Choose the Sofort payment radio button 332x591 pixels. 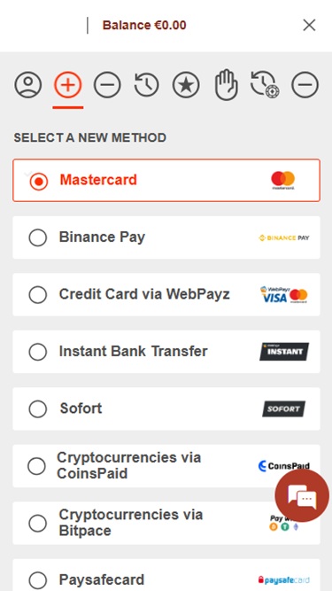pos(38,409)
